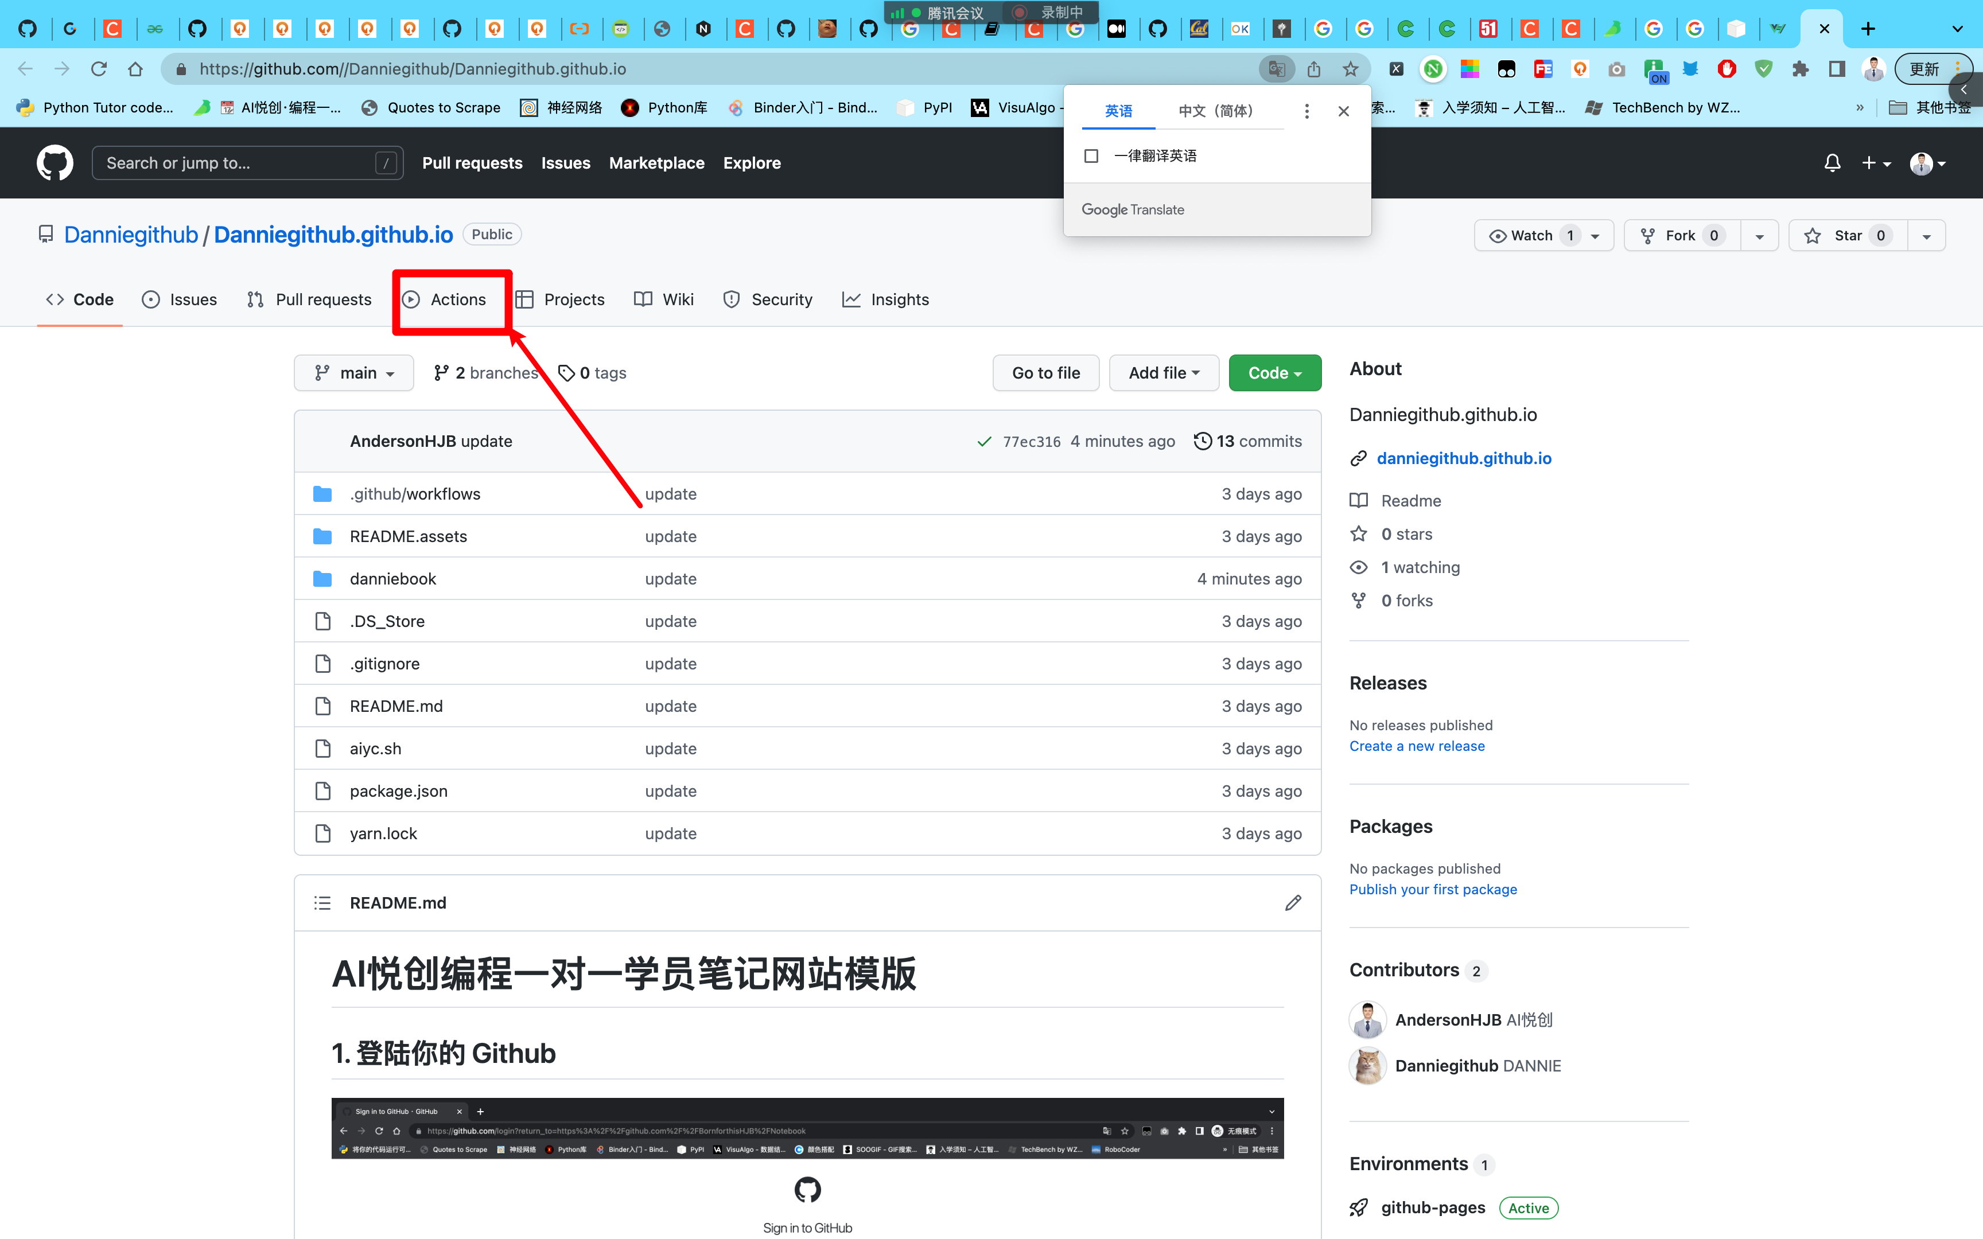Screen dimensions: 1983x1239
Task: Bookmark this page with the star icon
Action: 1351,69
